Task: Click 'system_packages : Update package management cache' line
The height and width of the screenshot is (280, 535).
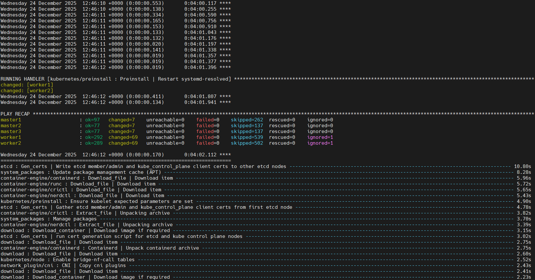Action: coord(266,172)
